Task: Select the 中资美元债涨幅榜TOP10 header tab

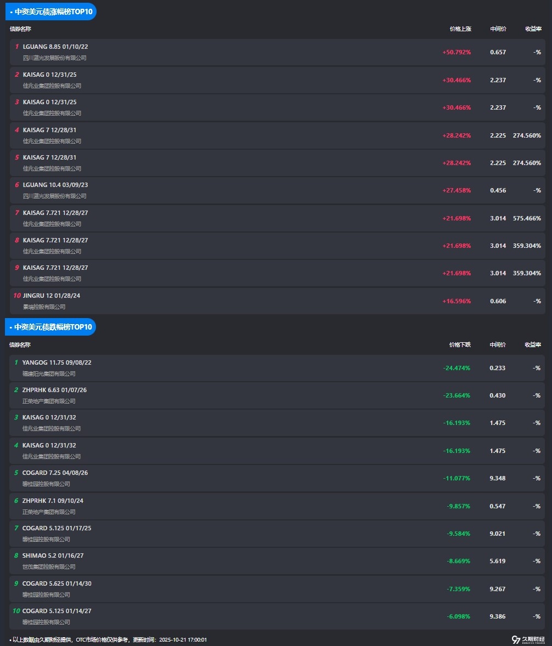Action: coord(51,11)
